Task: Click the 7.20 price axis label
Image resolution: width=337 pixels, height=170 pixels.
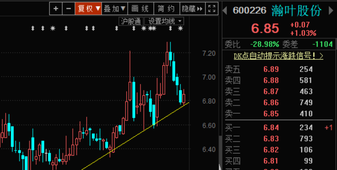Action: point(209,53)
